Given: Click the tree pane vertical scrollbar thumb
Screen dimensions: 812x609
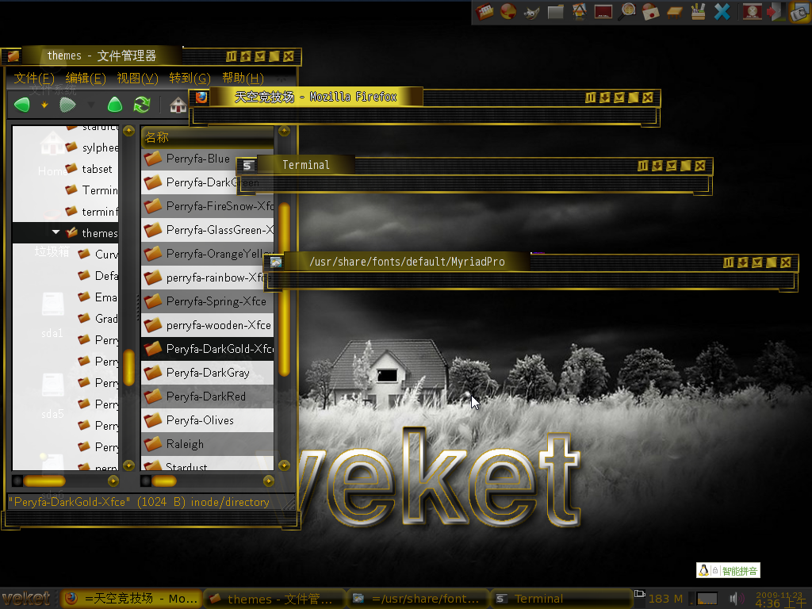Looking at the screenshot, I should [x=129, y=367].
